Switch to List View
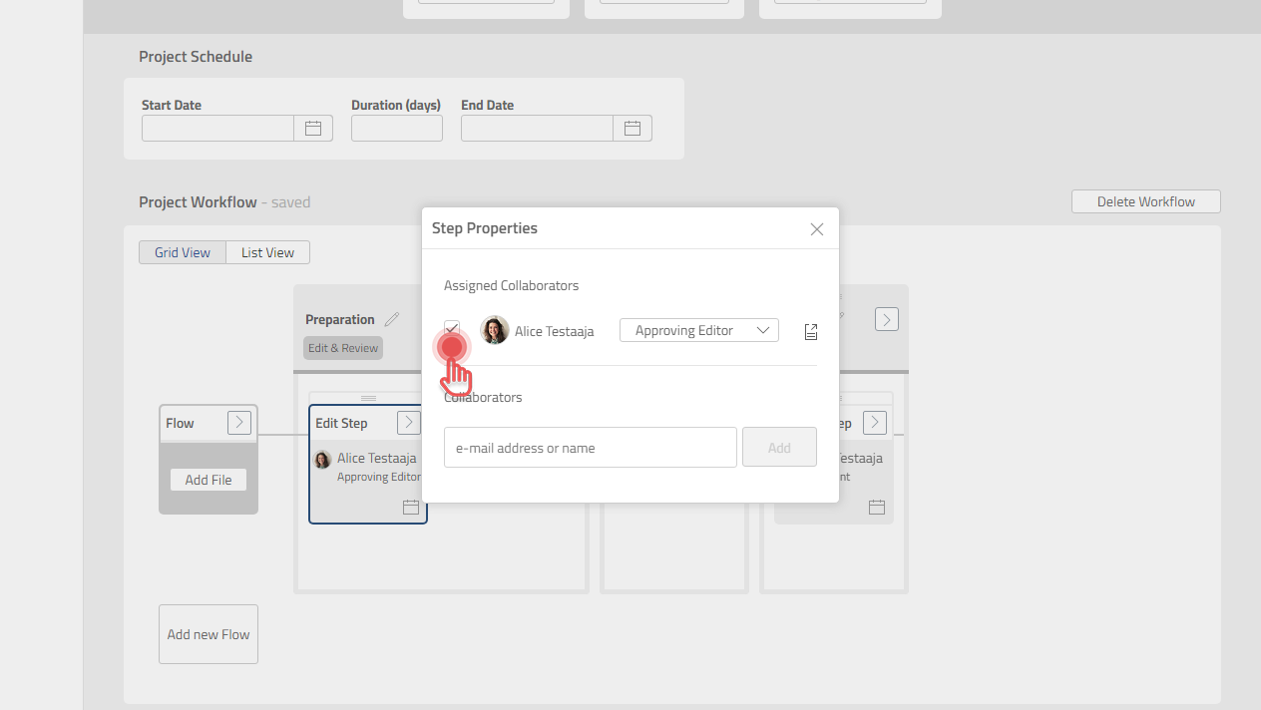1261x710 pixels. 266,251
